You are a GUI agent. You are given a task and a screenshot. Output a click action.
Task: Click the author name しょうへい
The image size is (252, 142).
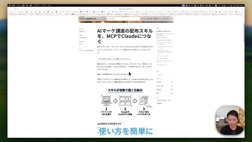tap(82, 31)
